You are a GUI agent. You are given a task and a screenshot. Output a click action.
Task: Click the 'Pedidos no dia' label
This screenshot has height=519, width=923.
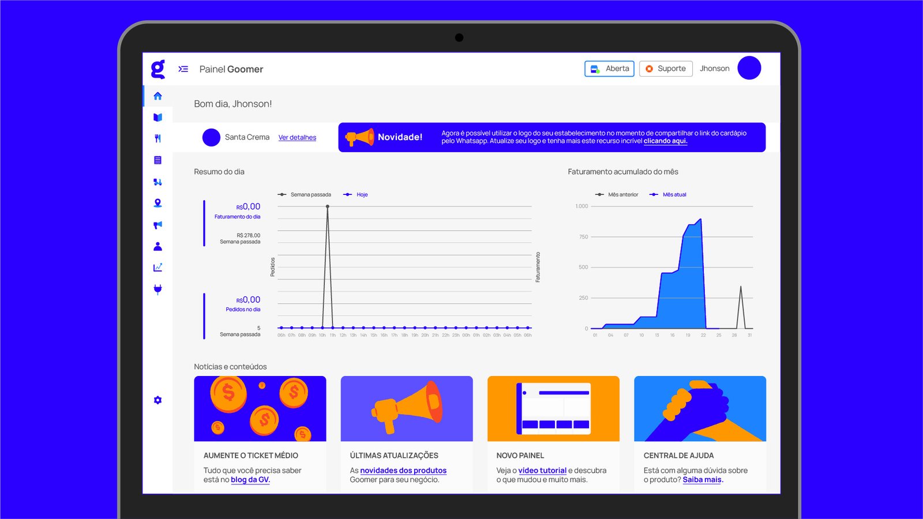click(243, 310)
